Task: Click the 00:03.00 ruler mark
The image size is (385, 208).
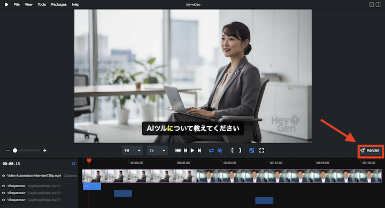Action: [x=137, y=163]
